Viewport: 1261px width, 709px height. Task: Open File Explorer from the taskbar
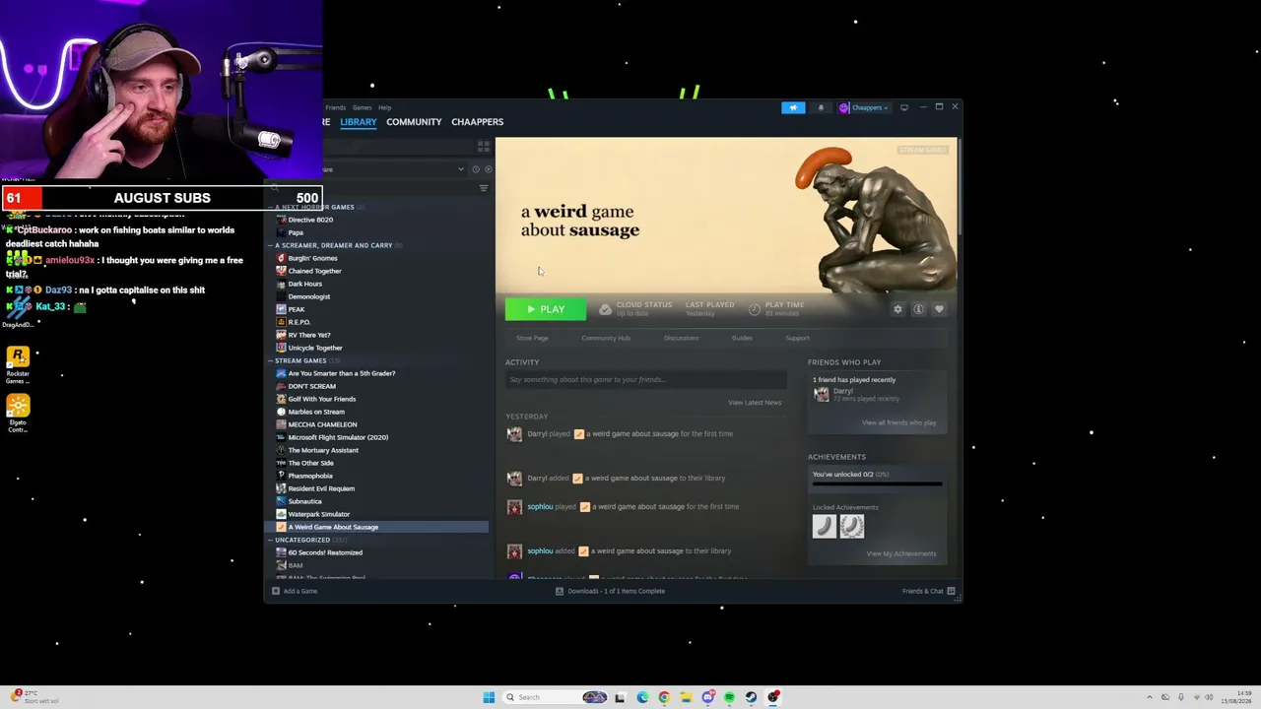pos(686,697)
